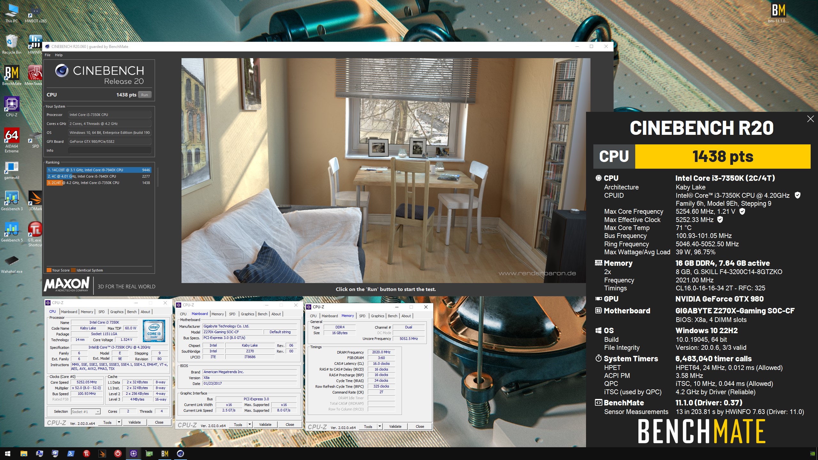Select the Geekbench 5 desktop shortcut

pyautogui.click(x=12, y=232)
